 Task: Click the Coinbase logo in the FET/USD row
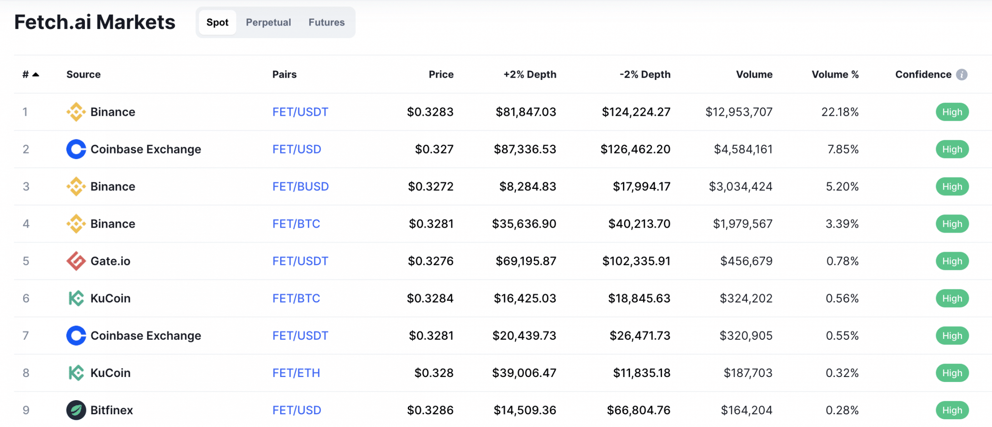coord(76,149)
